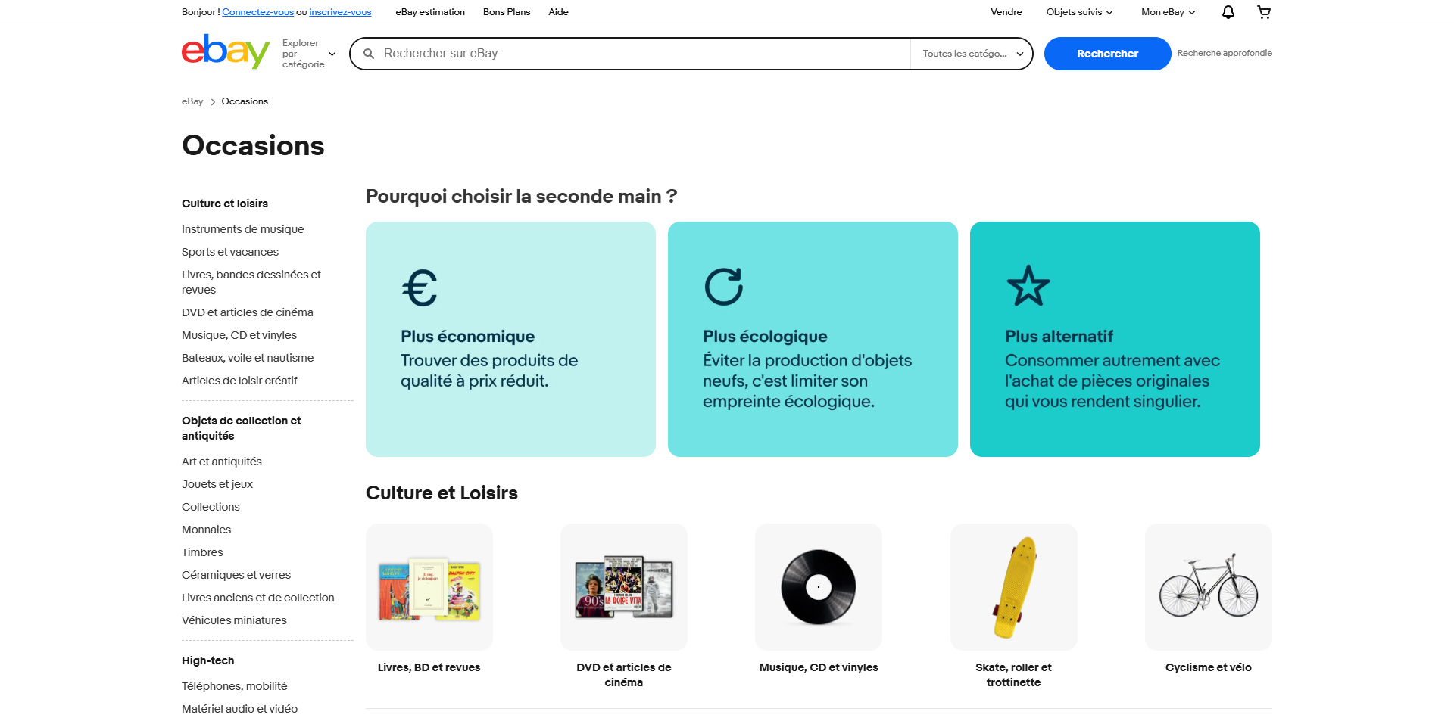Screen dimensions: 1454x721
Task: Open Bons Plans menu item
Action: point(507,12)
